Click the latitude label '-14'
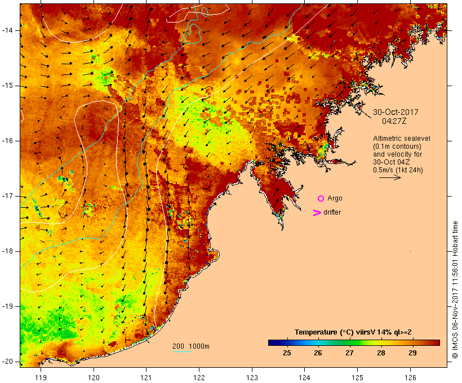The image size is (462, 383). click(7, 30)
